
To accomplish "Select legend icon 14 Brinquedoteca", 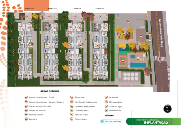I will point(106,102).
